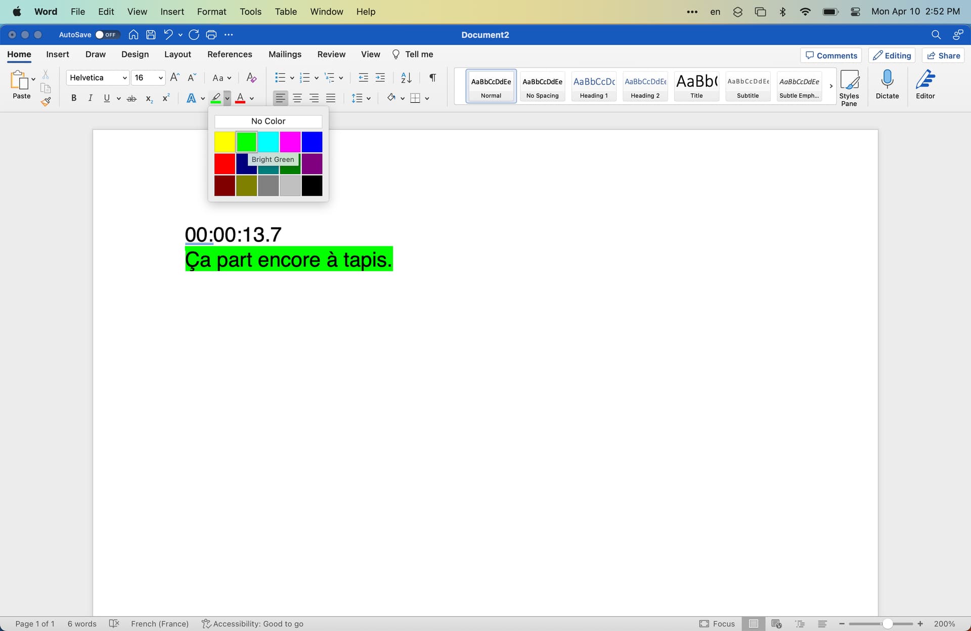This screenshot has width=971, height=631.
Task: Click the Paste clipboard icon
Action: tap(19, 80)
